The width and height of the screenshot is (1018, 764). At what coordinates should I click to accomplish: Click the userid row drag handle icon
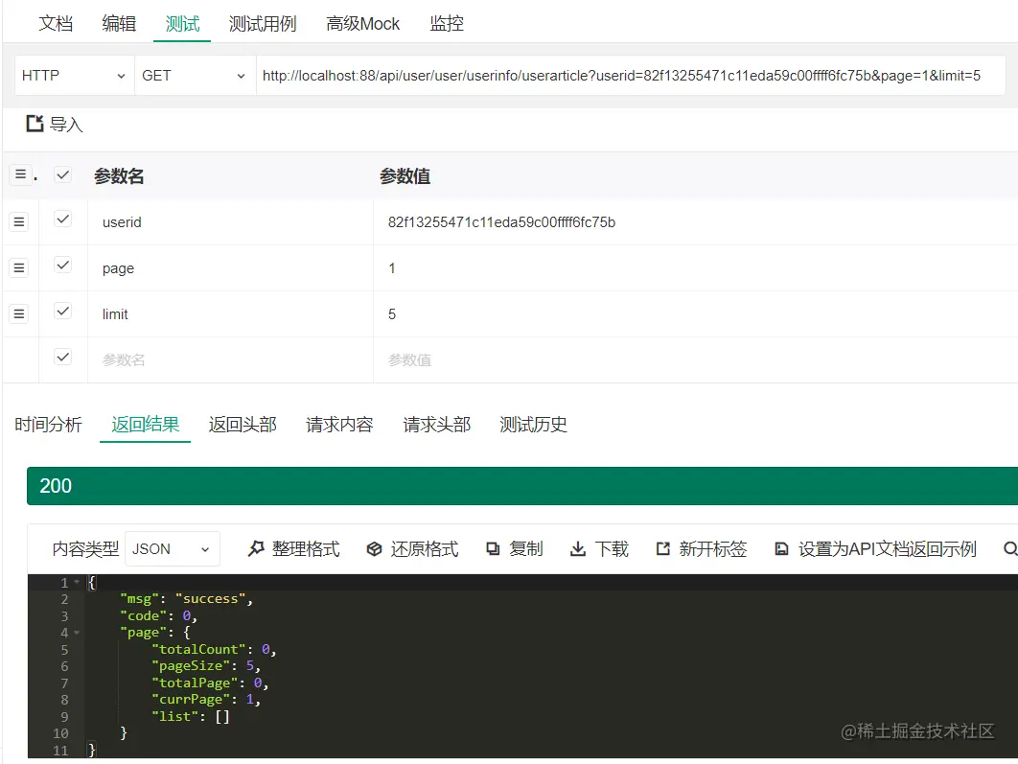pos(19,222)
